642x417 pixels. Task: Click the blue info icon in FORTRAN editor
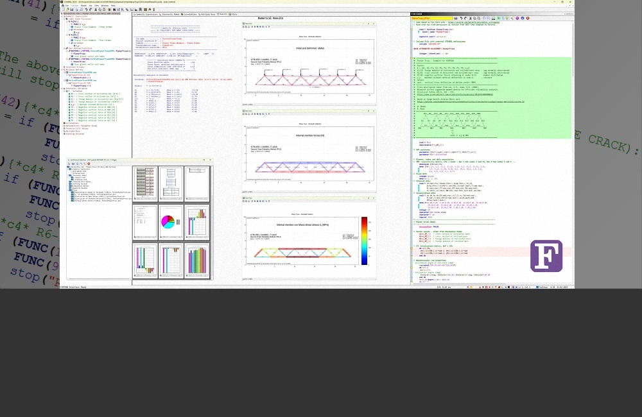coord(523,19)
